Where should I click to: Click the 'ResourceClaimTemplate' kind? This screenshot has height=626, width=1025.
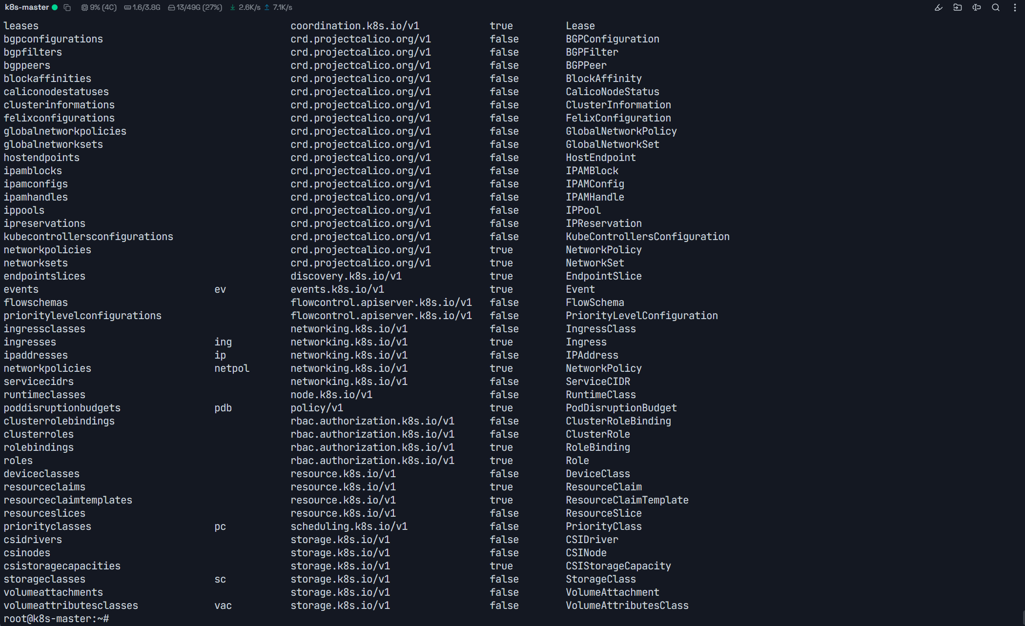pyautogui.click(x=627, y=500)
